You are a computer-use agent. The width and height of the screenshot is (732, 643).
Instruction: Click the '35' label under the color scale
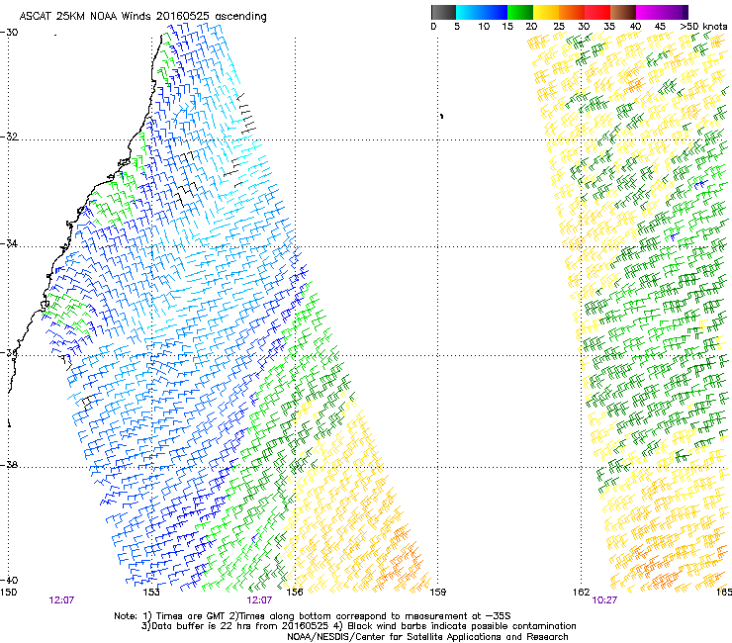click(x=609, y=27)
